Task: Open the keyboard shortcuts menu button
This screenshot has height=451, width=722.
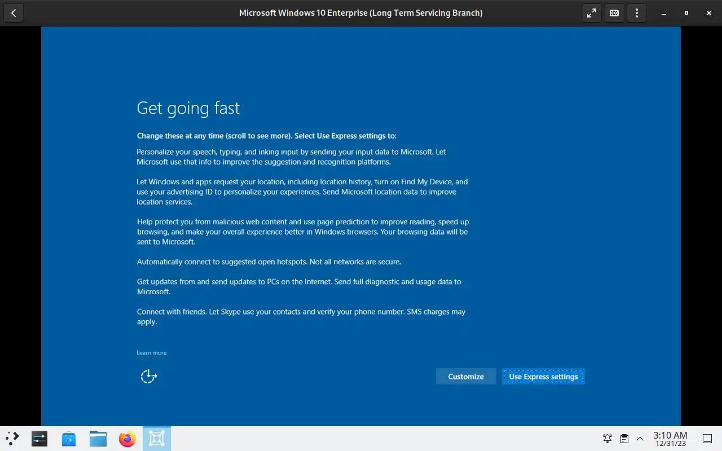Action: [x=614, y=13]
